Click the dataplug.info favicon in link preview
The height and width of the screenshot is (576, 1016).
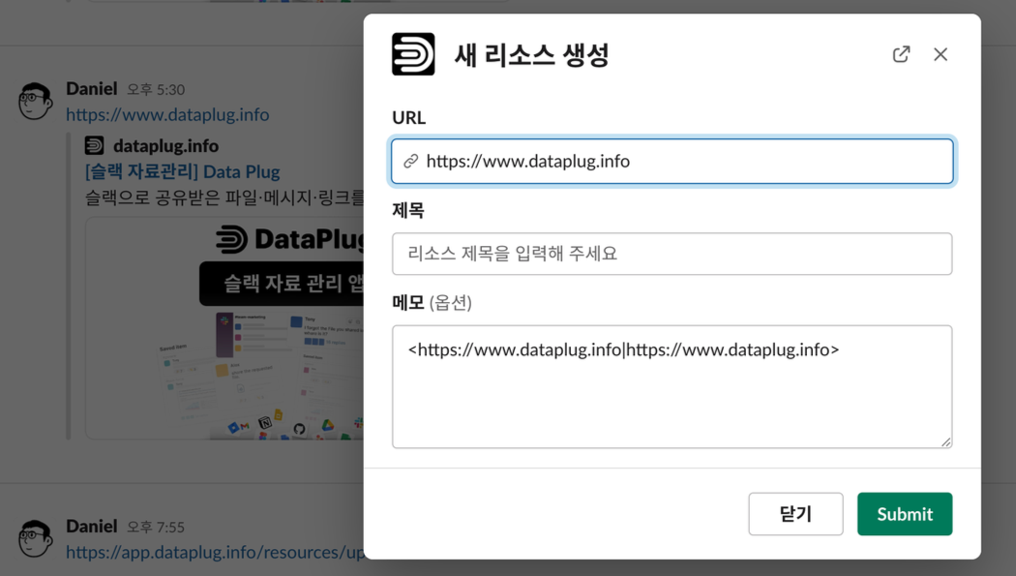click(x=94, y=146)
